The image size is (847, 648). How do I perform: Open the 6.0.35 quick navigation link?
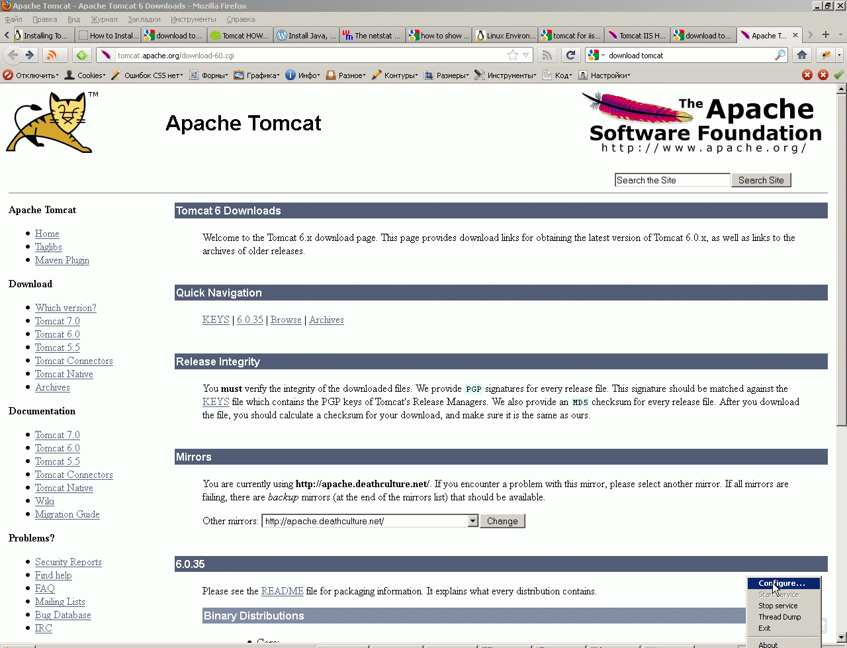(x=250, y=320)
